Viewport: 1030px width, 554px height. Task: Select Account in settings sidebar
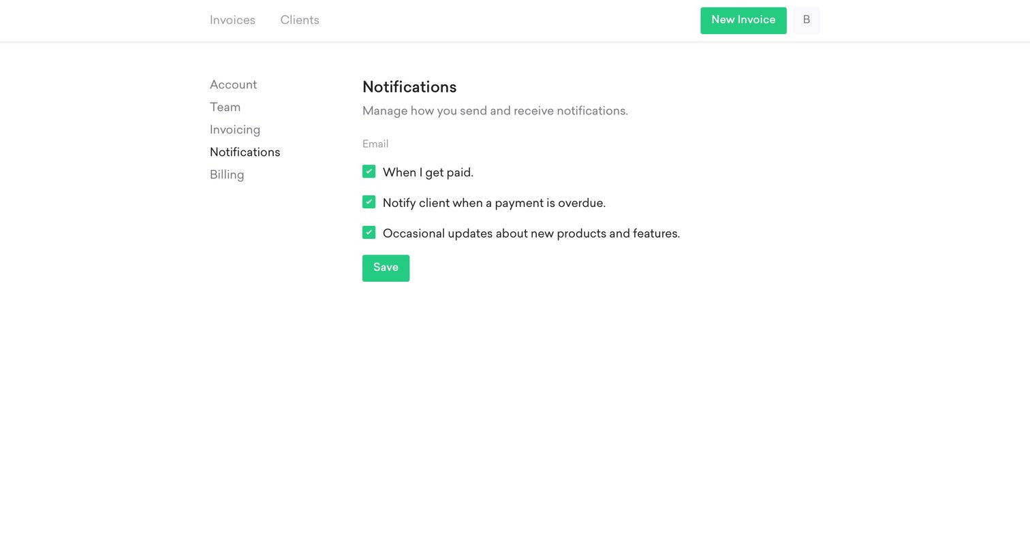point(233,84)
